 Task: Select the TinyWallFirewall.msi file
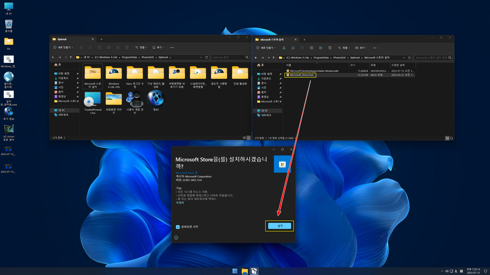(x=93, y=102)
